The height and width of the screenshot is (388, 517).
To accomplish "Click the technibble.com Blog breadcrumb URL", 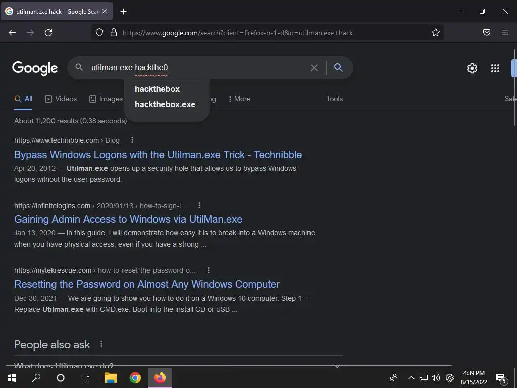I will [67, 140].
